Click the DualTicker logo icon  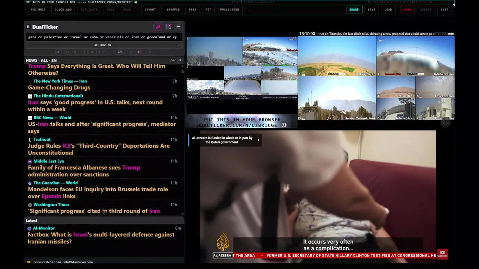point(28,27)
